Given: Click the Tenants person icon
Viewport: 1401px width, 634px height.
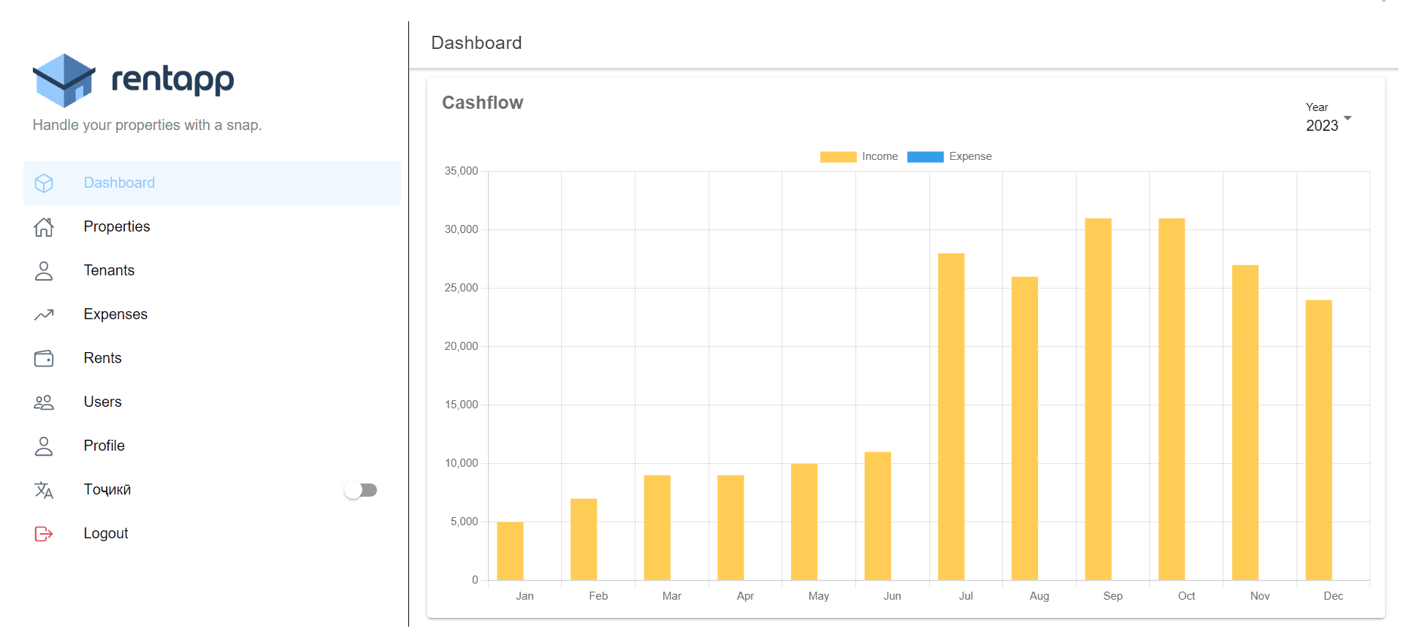Looking at the screenshot, I should click(44, 271).
